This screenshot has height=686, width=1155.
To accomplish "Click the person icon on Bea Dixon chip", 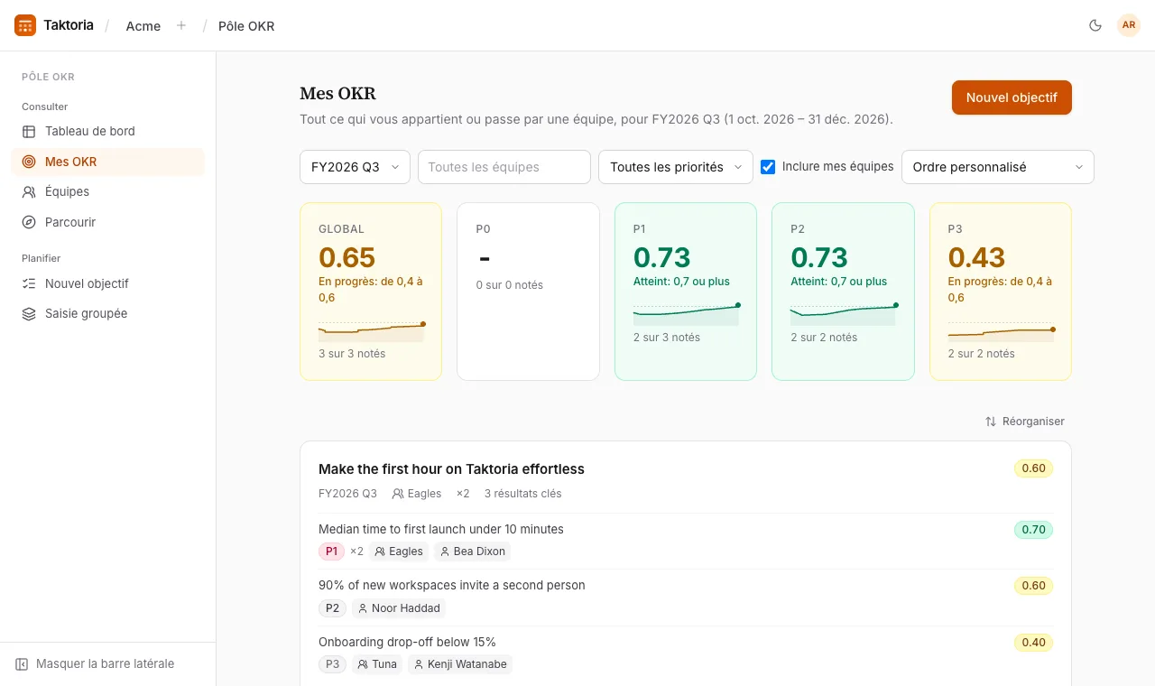I will tap(445, 552).
